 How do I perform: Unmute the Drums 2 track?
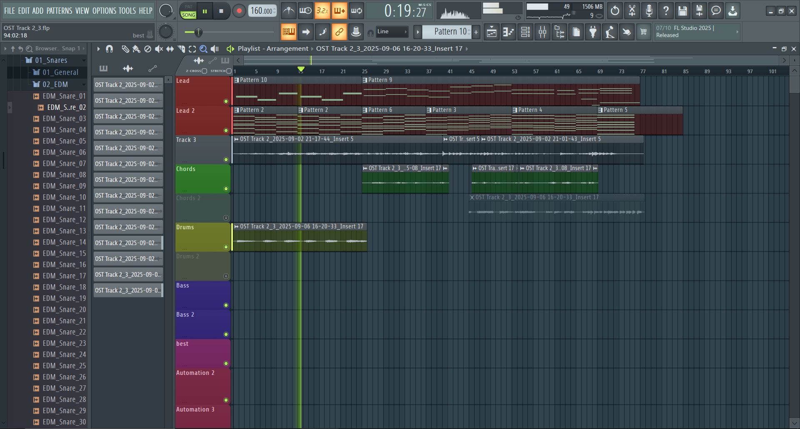226,276
